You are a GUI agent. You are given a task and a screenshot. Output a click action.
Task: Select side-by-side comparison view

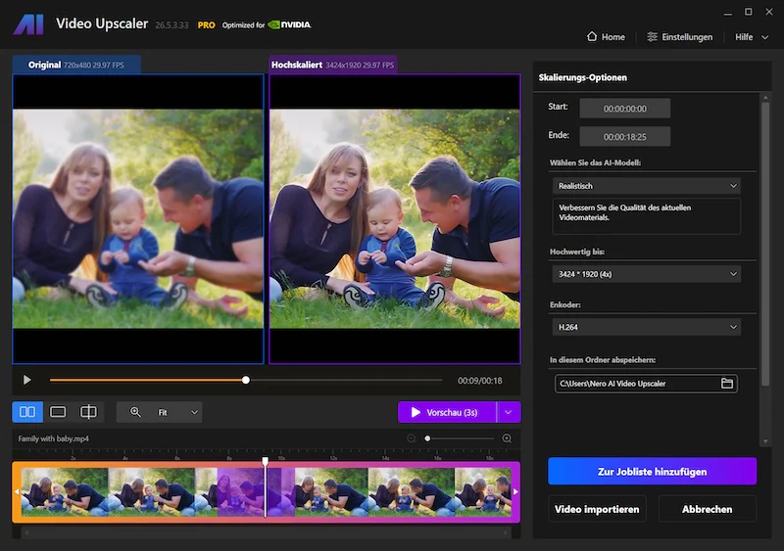click(x=27, y=412)
